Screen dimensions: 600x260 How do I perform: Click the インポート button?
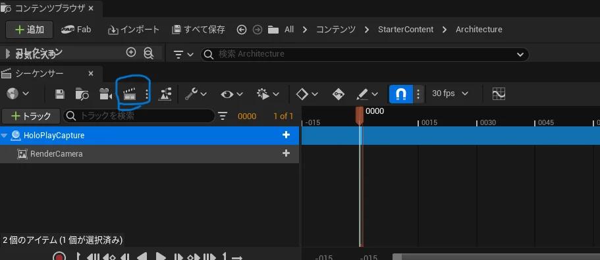coord(134,30)
